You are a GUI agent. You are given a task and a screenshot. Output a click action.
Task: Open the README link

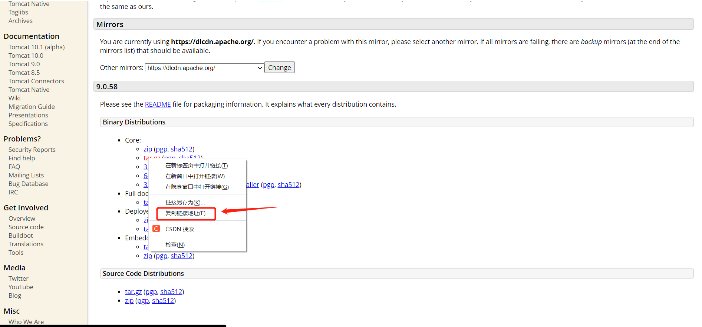[158, 104]
